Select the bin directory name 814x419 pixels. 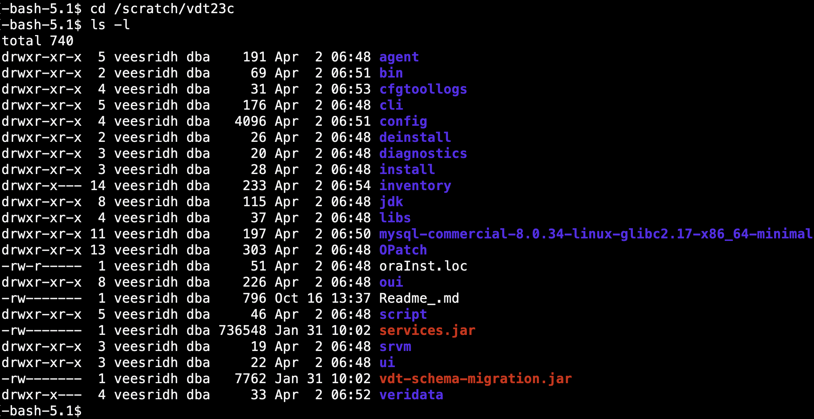pyautogui.click(x=391, y=73)
